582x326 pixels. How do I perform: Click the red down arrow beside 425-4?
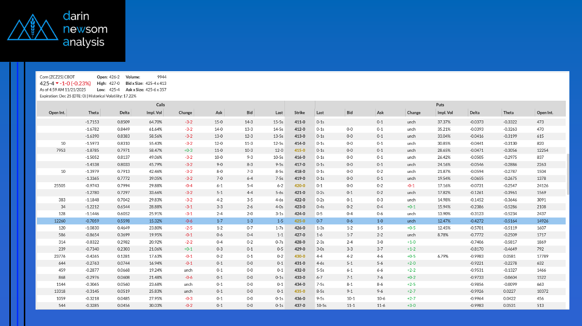(57, 83)
